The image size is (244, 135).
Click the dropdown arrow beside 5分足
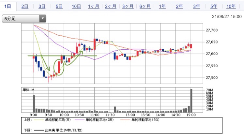43,19
